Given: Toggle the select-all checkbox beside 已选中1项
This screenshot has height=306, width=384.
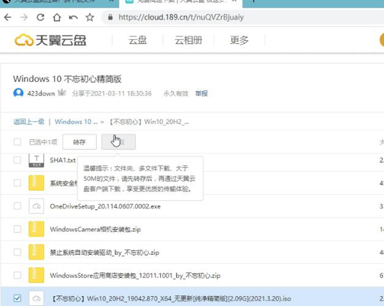Looking at the screenshot, I should pyautogui.click(x=17, y=142).
